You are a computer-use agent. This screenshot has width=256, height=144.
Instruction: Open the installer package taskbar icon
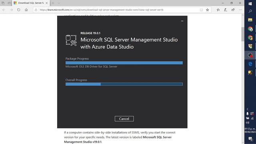click(250, 46)
